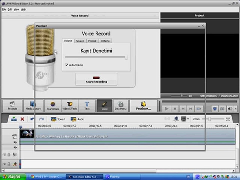This screenshot has height=180, width=240.
Task: Mute the main video track audio
Action: (x=15, y=142)
